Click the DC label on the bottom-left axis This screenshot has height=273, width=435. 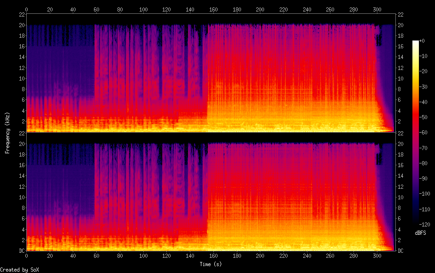click(x=21, y=251)
